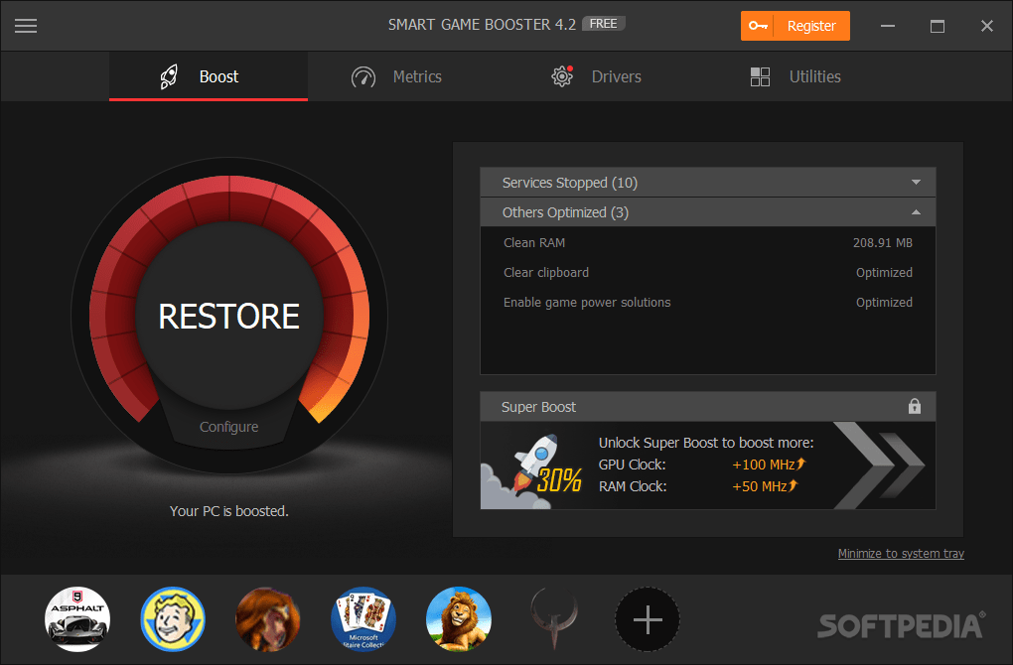Click the Utilities grid icon

[761, 76]
